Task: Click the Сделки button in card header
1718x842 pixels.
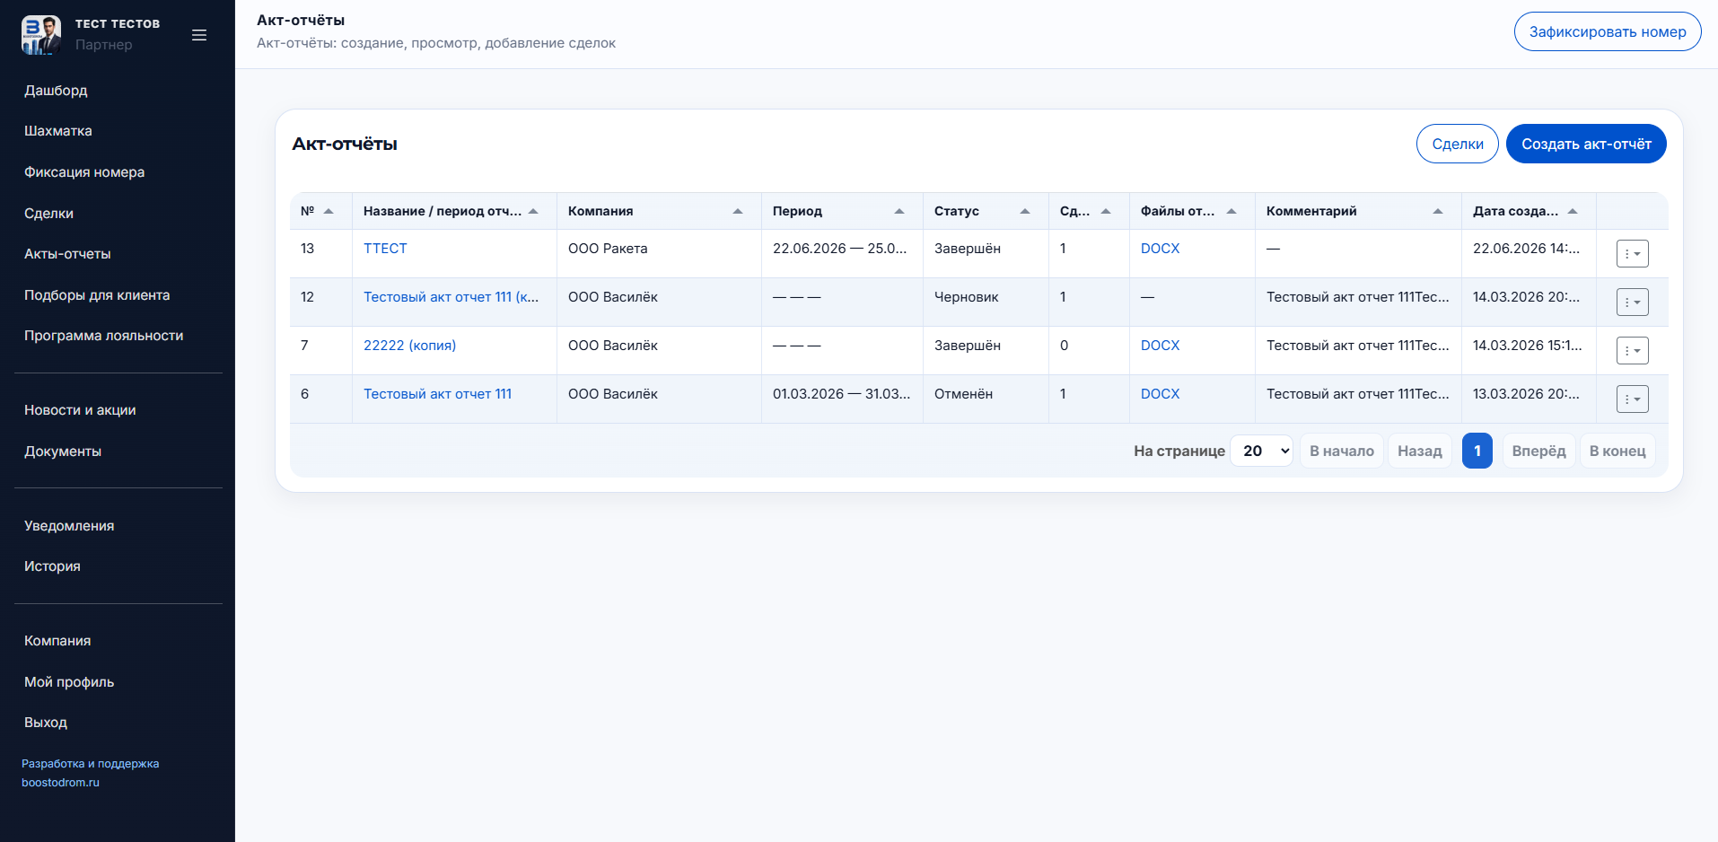Action: tap(1458, 144)
